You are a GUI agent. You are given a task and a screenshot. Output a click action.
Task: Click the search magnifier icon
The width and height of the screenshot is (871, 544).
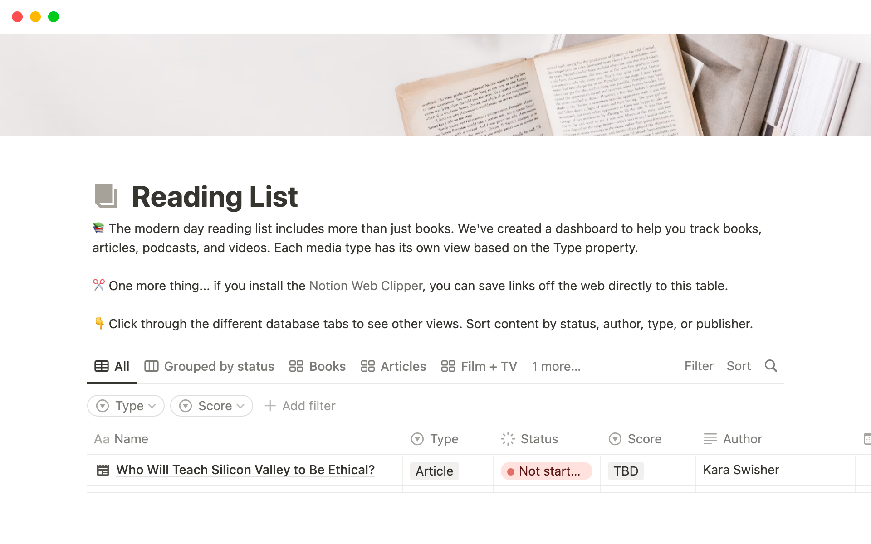point(771,366)
